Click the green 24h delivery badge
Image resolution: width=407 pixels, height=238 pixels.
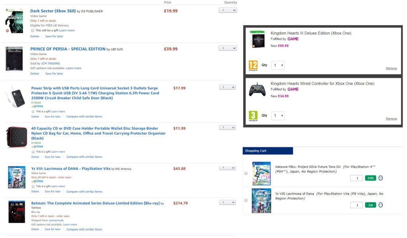point(370,178)
